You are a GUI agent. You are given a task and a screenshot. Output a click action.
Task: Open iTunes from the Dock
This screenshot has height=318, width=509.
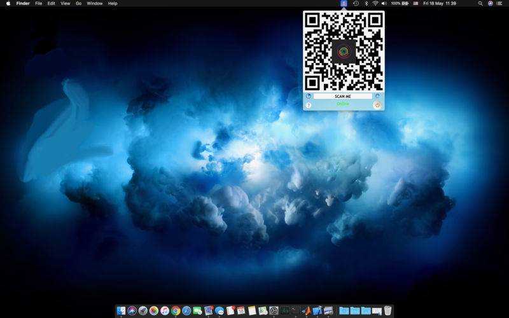(x=165, y=310)
